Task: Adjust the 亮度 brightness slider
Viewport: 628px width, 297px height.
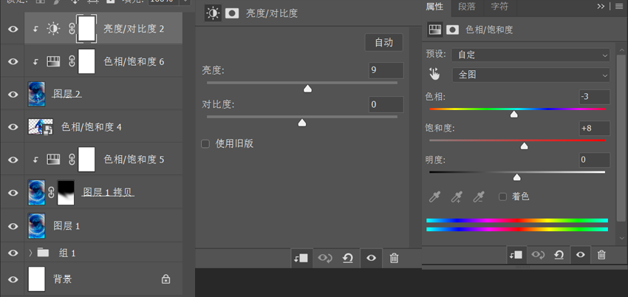Action: pos(307,89)
